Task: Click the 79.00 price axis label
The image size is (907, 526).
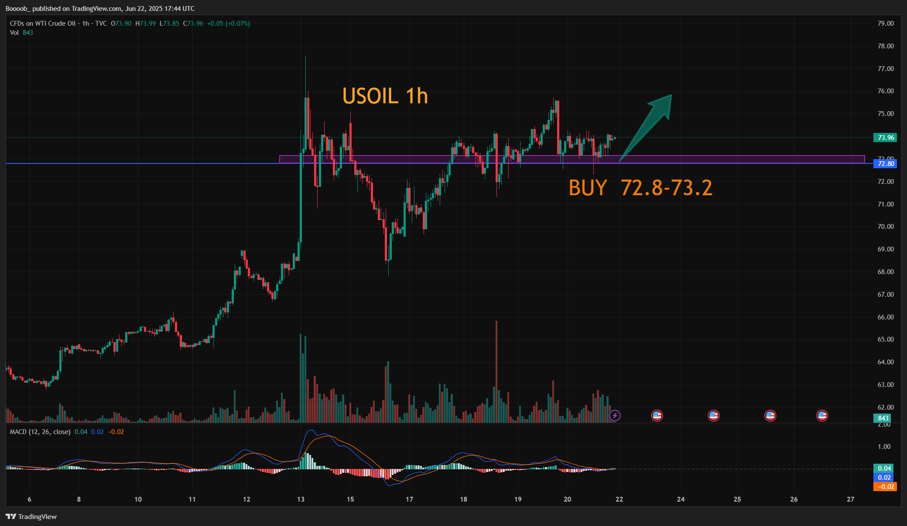Action: 886,24
